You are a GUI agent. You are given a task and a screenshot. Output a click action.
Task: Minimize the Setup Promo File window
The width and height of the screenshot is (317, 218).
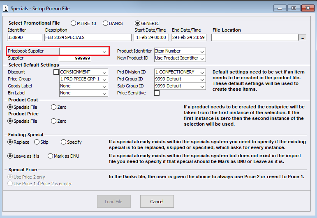pos(280,8)
